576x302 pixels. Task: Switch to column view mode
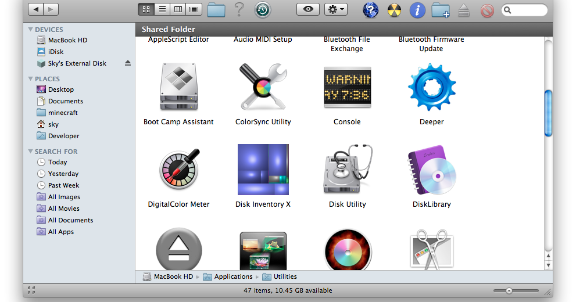click(178, 9)
